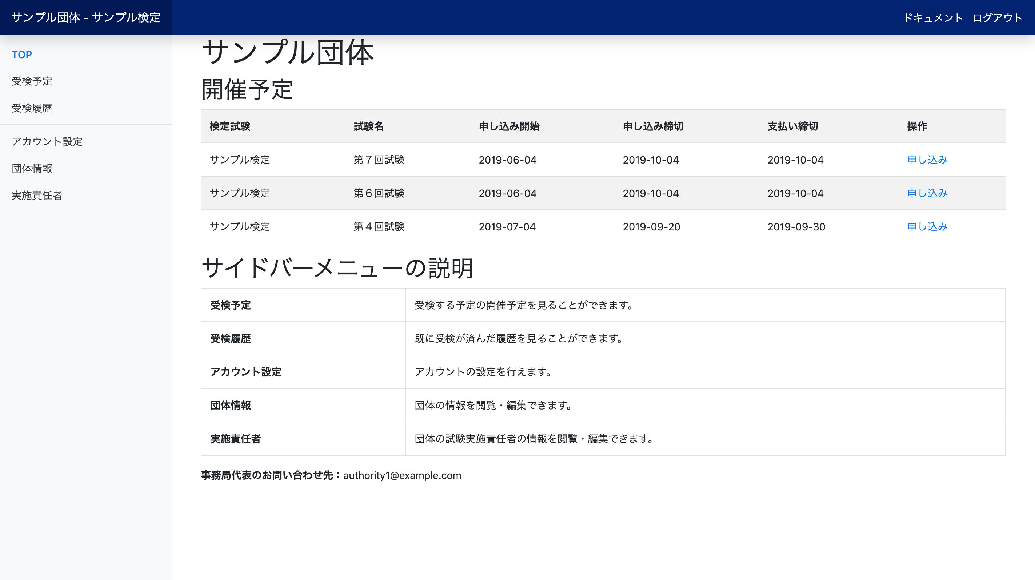
Task: Open 受検履歴 in the sidebar
Action: click(x=32, y=108)
